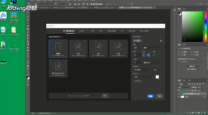Toggle Quick Mask mode icon
Image resolution: width=208 pixels, height=115 pixels.
pos(28,81)
